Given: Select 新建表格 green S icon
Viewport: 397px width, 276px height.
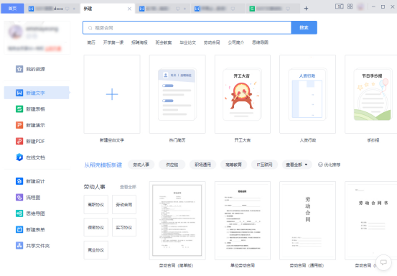Looking at the screenshot, I should pyautogui.click(x=19, y=109).
